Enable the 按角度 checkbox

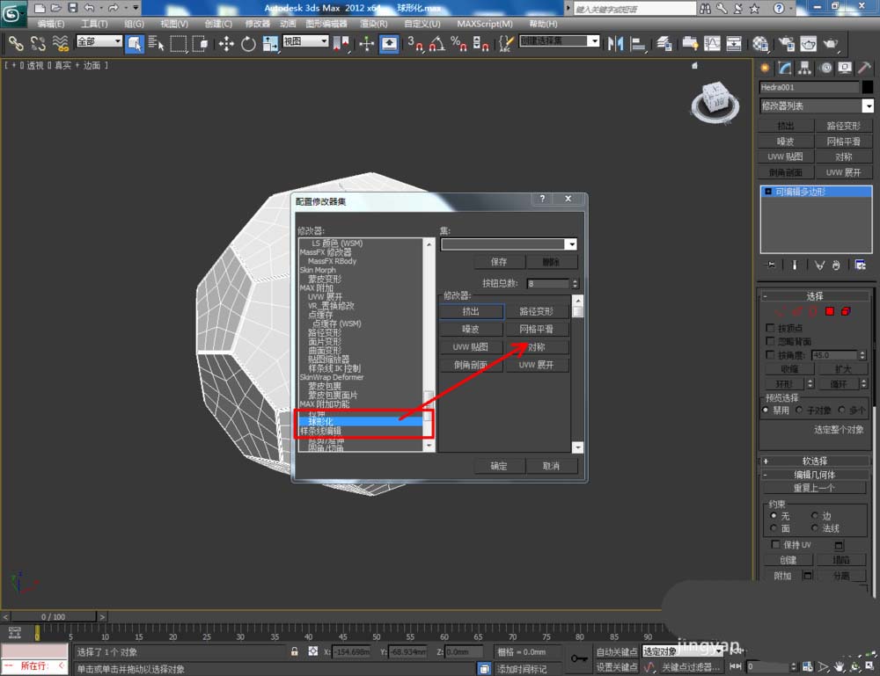[770, 354]
